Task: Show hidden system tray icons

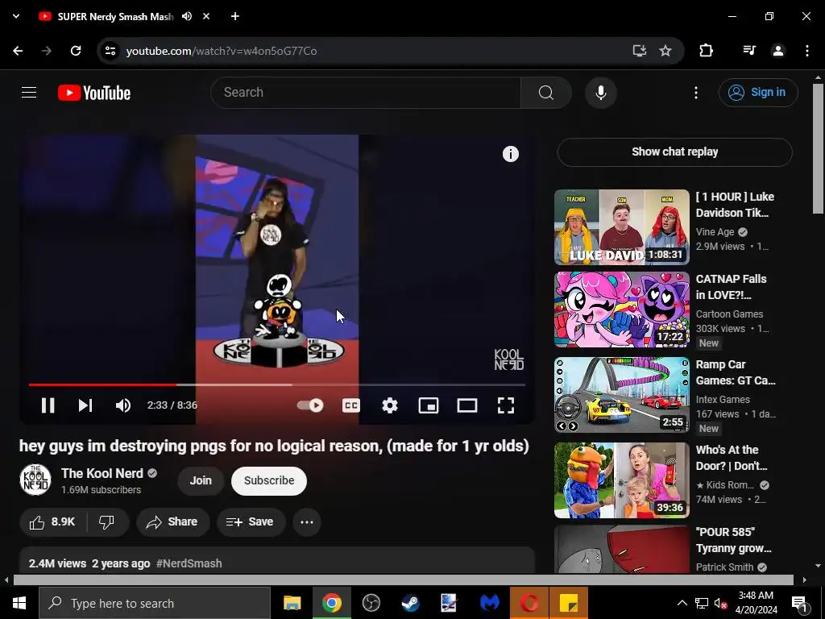Action: (x=682, y=603)
